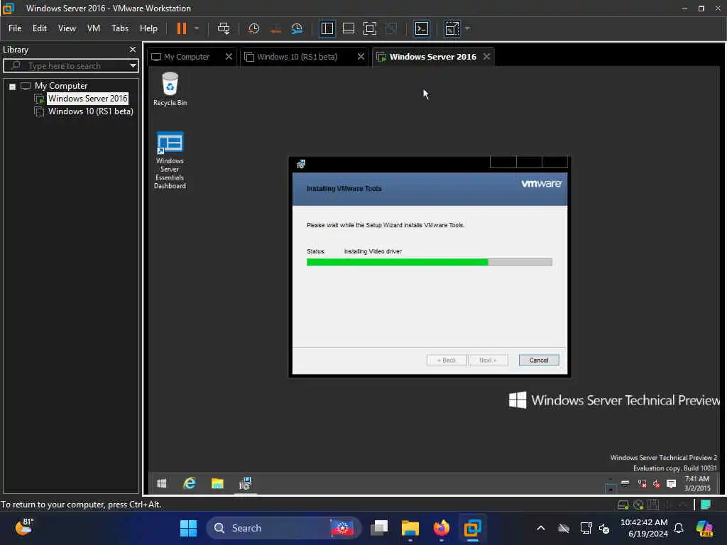Click VMware hard disk status icon
This screenshot has width=727, height=545.
[x=623, y=505]
